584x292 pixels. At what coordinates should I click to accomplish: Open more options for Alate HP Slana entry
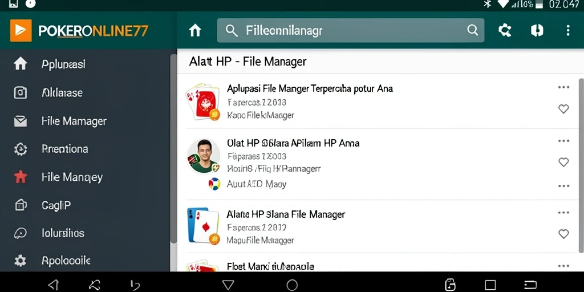coord(563,213)
